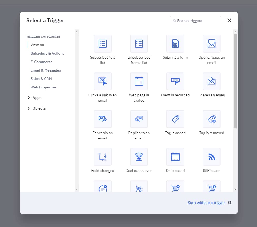Expand the Objects category chevron
This screenshot has height=227, width=257.
tap(29, 108)
